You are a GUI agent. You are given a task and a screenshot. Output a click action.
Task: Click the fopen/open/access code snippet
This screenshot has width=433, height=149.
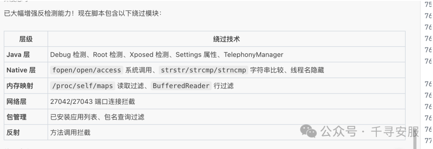[87, 70]
